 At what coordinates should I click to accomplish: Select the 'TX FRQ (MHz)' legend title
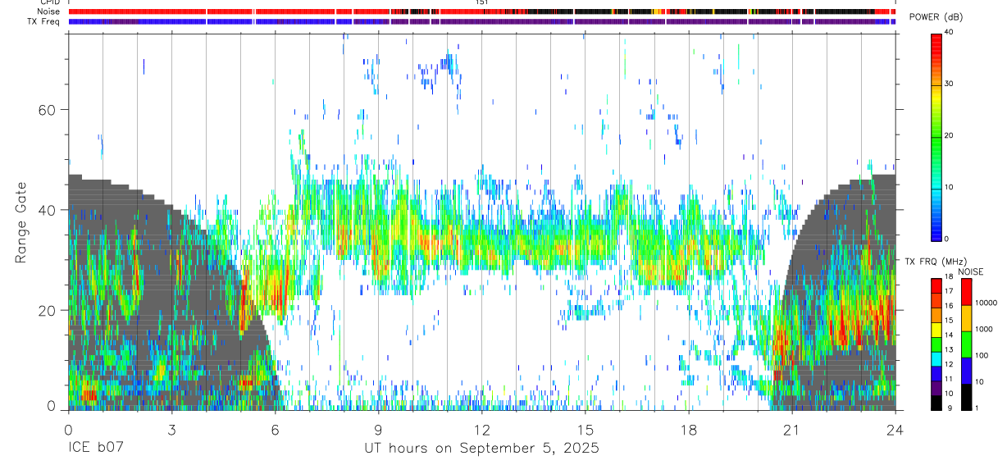pos(934,261)
